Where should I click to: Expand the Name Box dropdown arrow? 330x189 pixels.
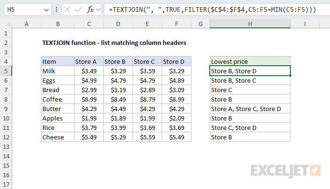[x=46, y=10]
